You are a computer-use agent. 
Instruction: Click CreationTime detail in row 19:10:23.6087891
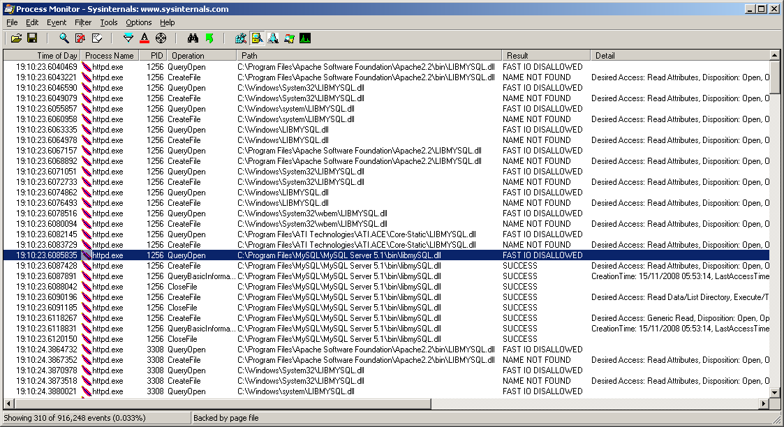pyautogui.click(x=681, y=276)
